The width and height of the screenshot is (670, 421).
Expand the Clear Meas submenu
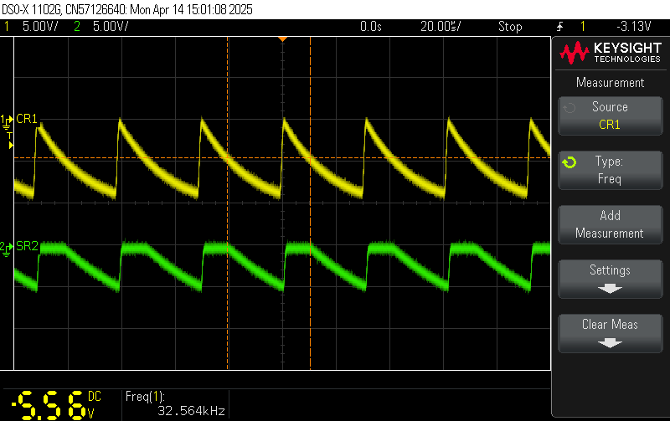click(x=610, y=332)
